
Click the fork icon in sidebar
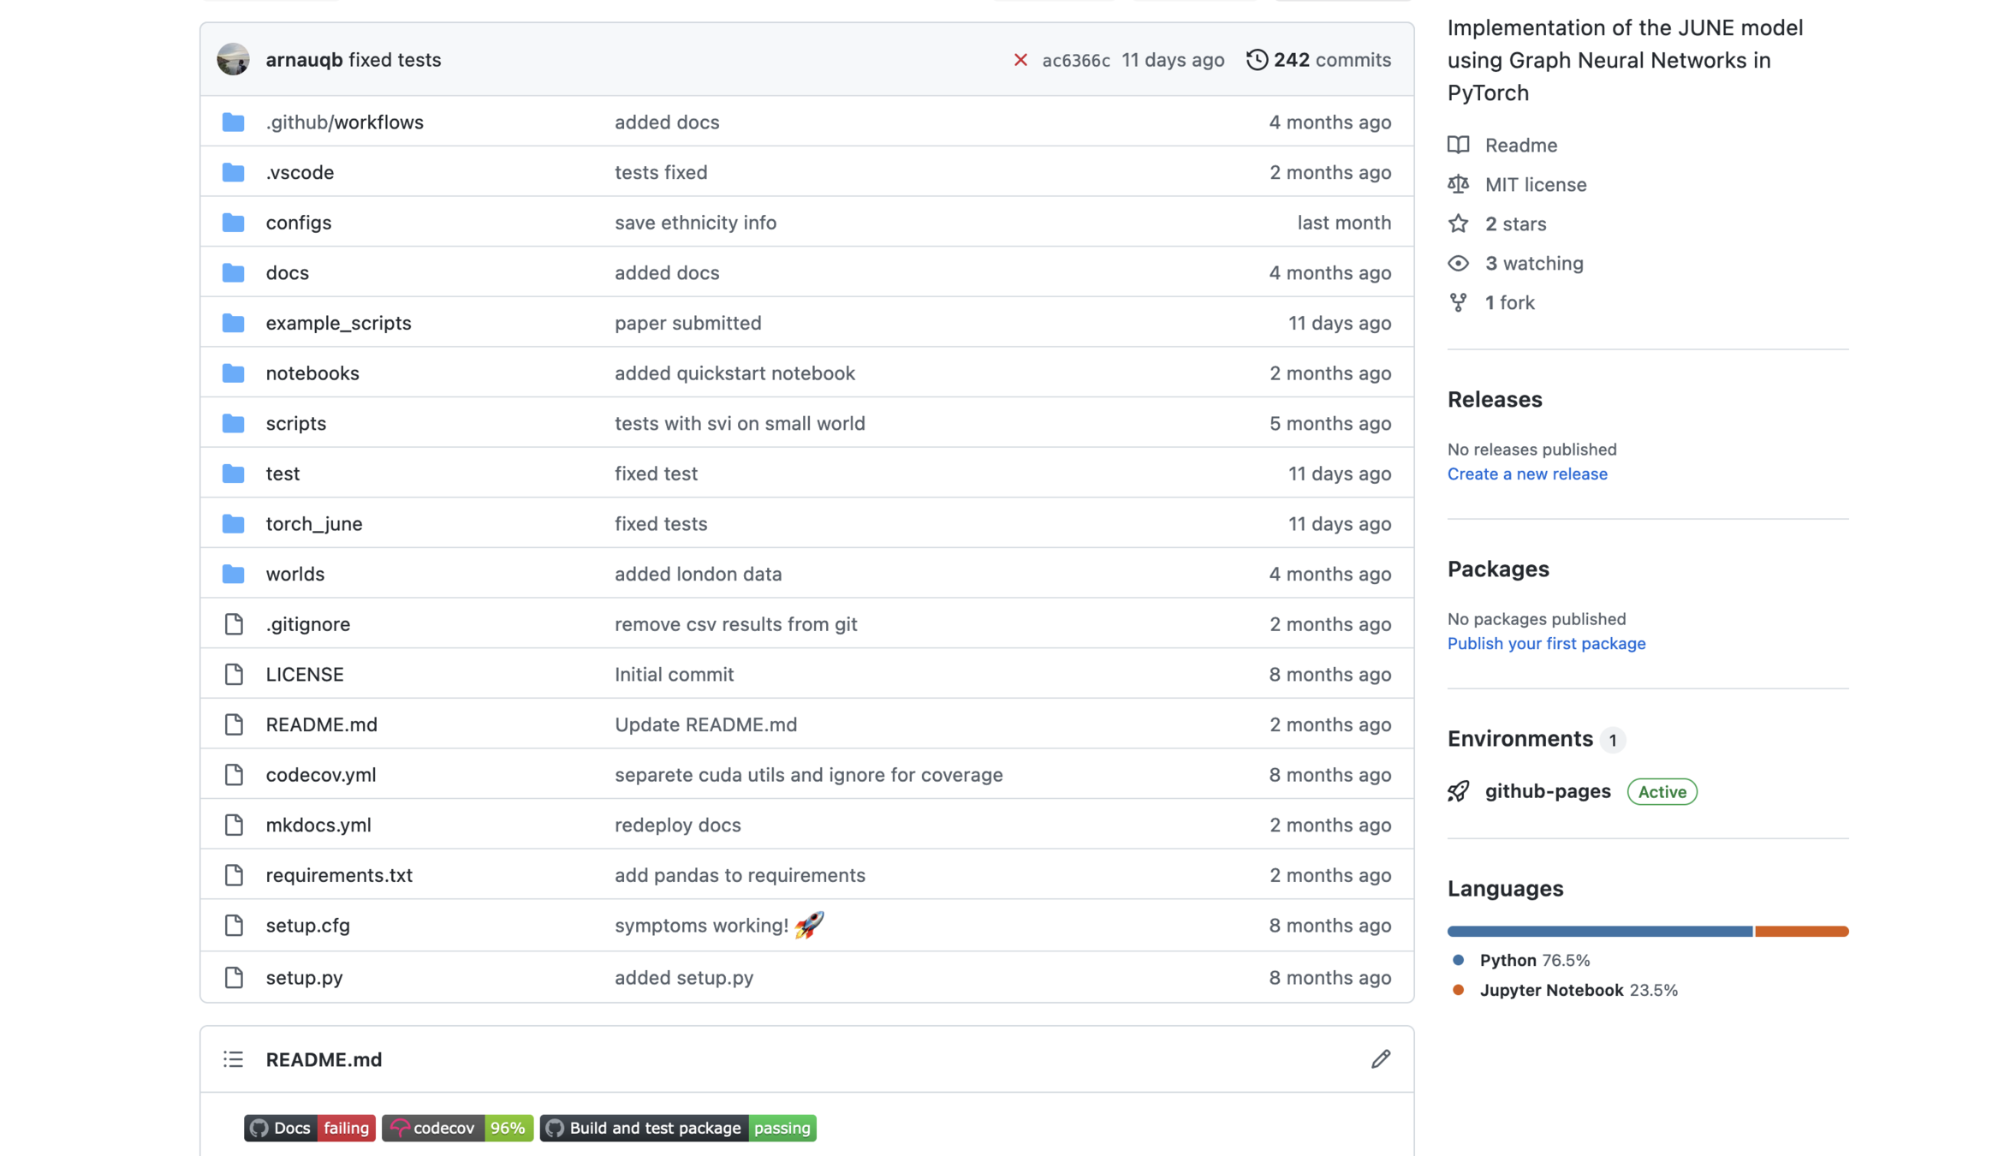1458,302
